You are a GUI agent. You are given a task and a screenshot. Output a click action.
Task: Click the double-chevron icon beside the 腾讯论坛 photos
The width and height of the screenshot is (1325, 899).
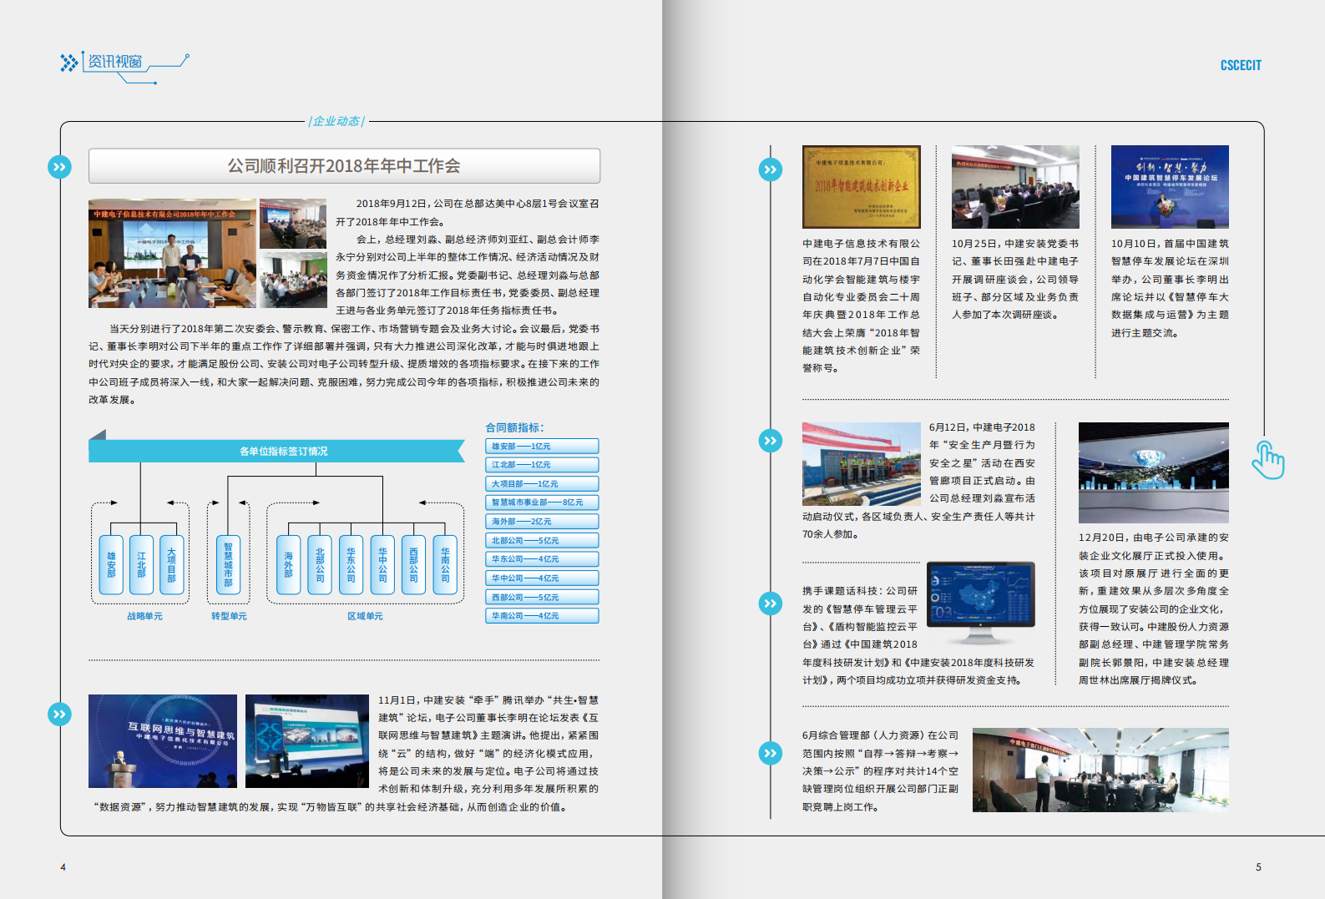59,714
